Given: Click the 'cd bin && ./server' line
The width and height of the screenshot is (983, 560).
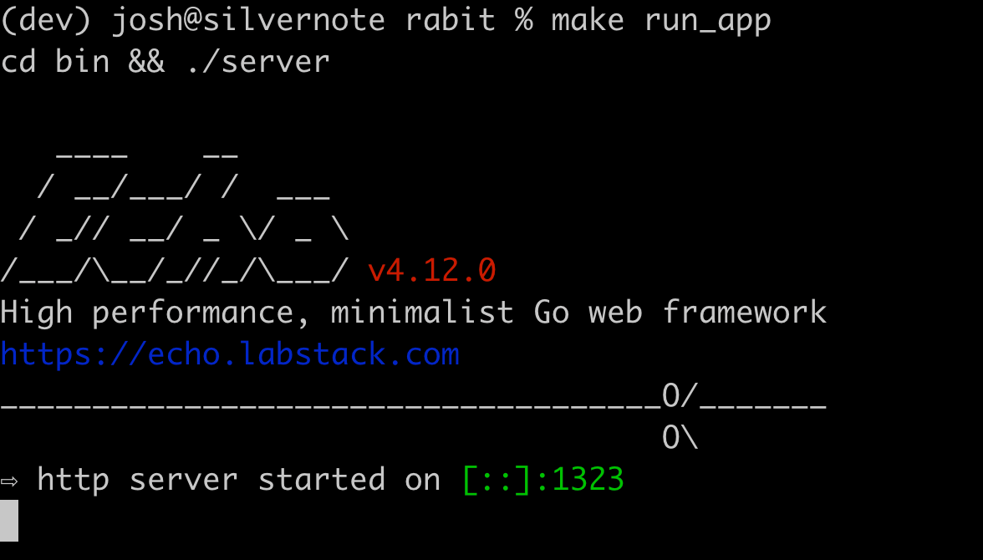Looking at the screenshot, I should click(x=165, y=62).
